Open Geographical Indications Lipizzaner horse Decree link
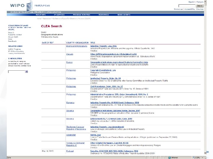Viewport: 213px width, 159px height. 115,111
